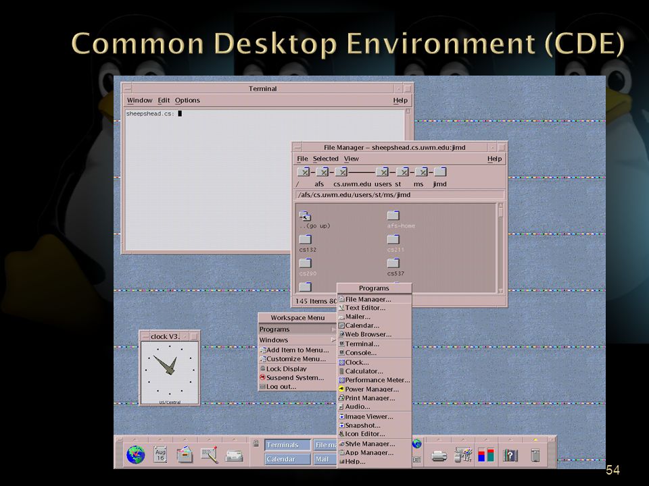This screenshot has height=486, width=649.
Task: Click the EXIT logout button on front panel
Action: pos(416,460)
